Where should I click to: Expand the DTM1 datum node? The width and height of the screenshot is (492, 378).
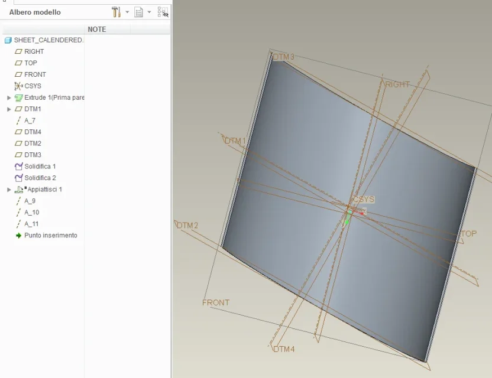point(9,109)
